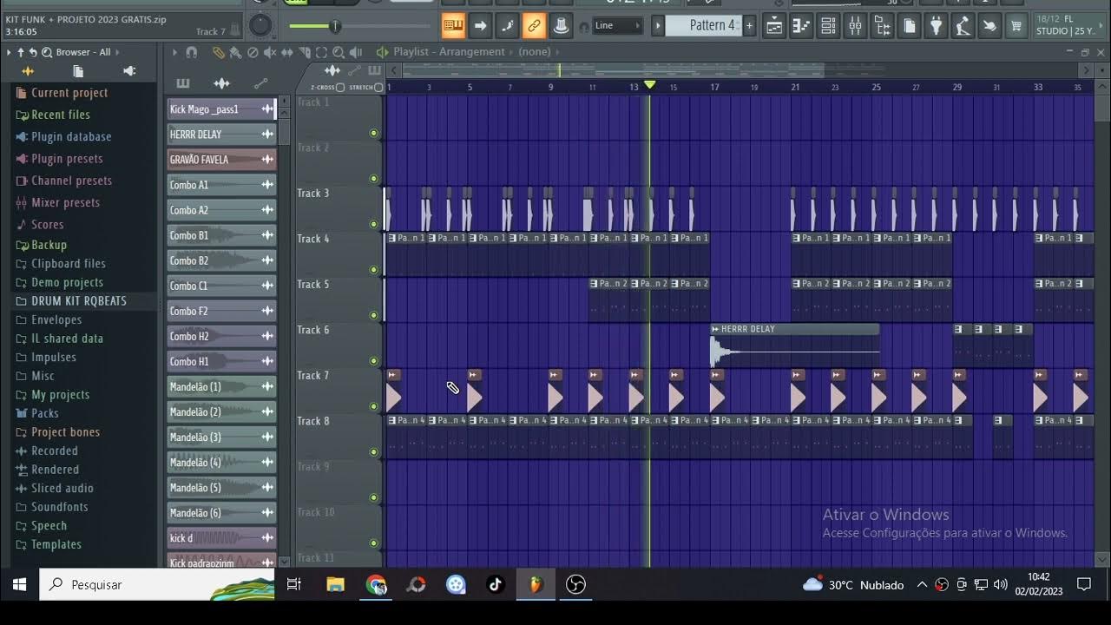Mute Track 6 using its green dot
Viewport: 1111px width, 625px height.
(373, 361)
